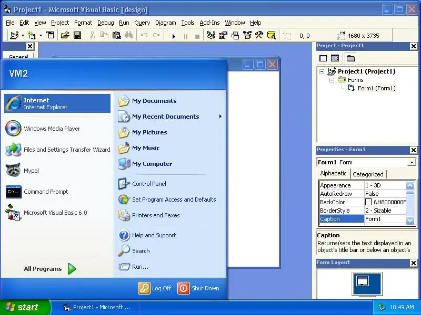Click Project1 - Microsoft taskbar button
The height and width of the screenshot is (315, 421).
pyautogui.click(x=96, y=307)
